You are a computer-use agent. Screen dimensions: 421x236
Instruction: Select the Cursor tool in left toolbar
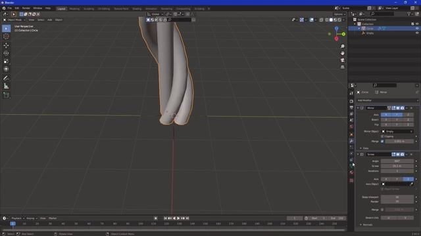pos(6,37)
